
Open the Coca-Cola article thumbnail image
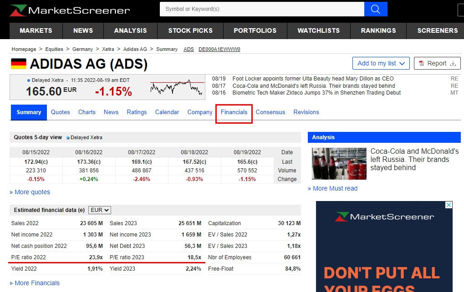coord(339,164)
